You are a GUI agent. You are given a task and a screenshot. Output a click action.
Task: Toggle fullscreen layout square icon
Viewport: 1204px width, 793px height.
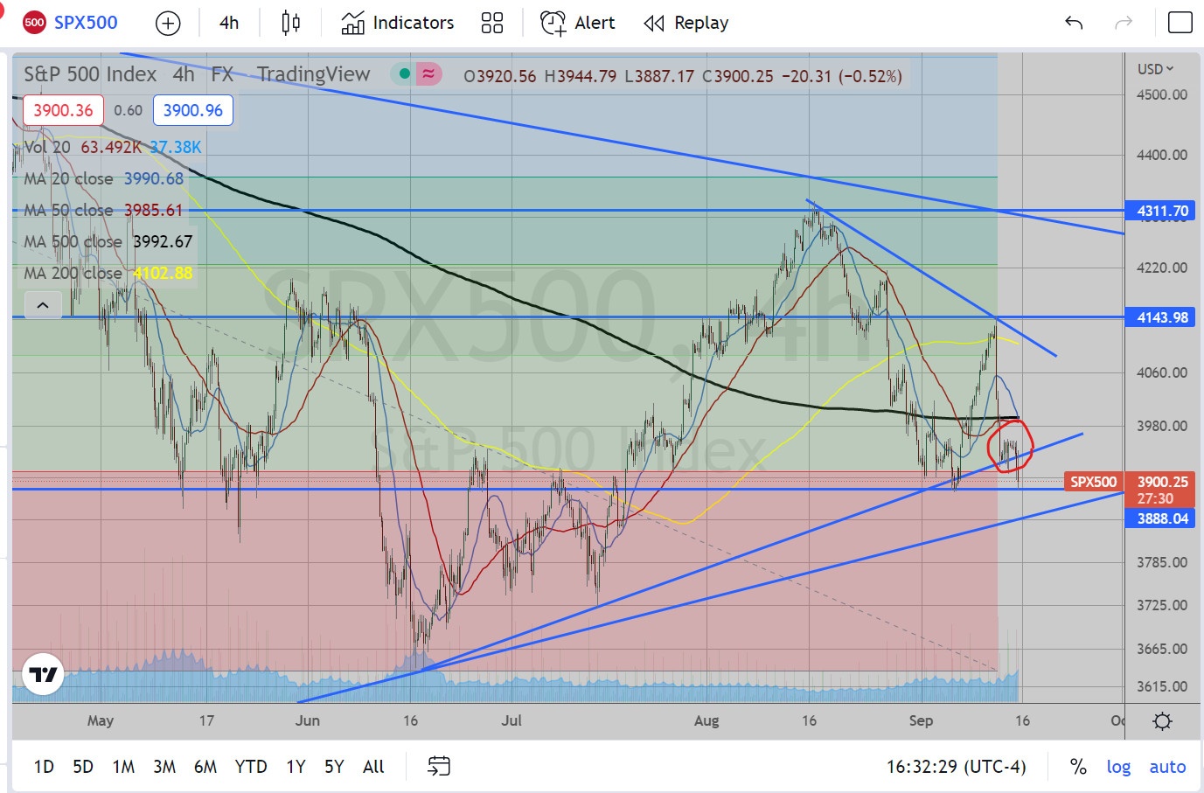(x=1180, y=23)
